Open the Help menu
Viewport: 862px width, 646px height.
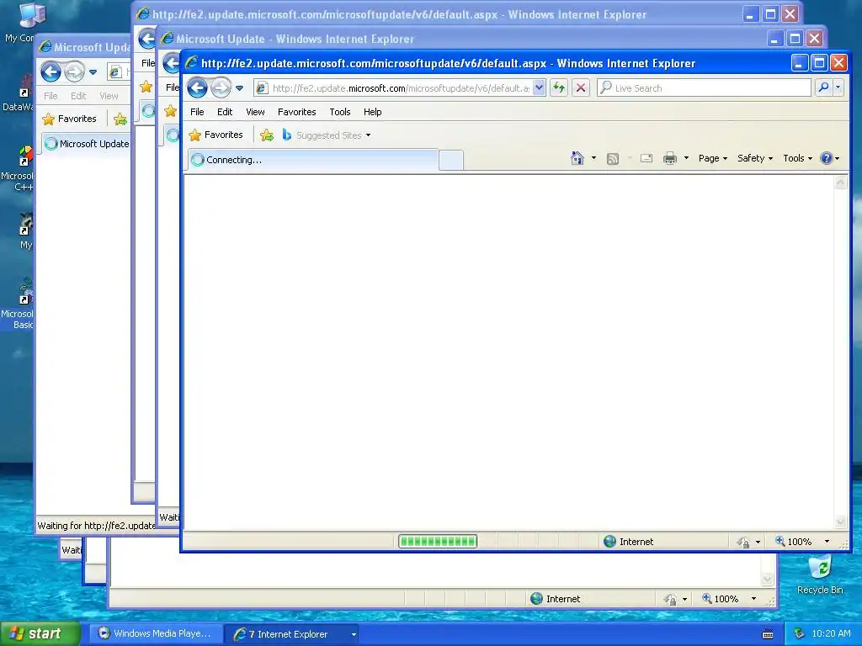[x=372, y=112]
